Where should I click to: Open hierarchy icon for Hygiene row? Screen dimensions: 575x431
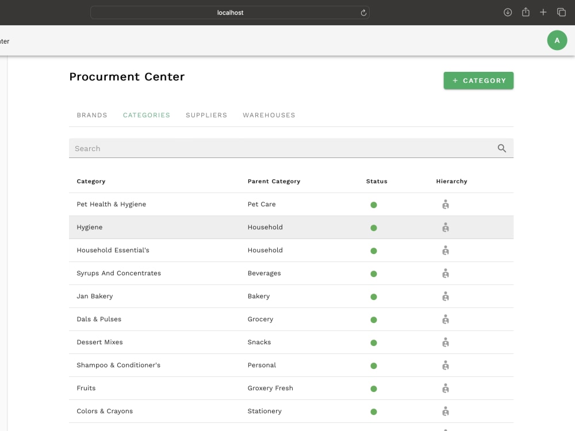pos(446,228)
